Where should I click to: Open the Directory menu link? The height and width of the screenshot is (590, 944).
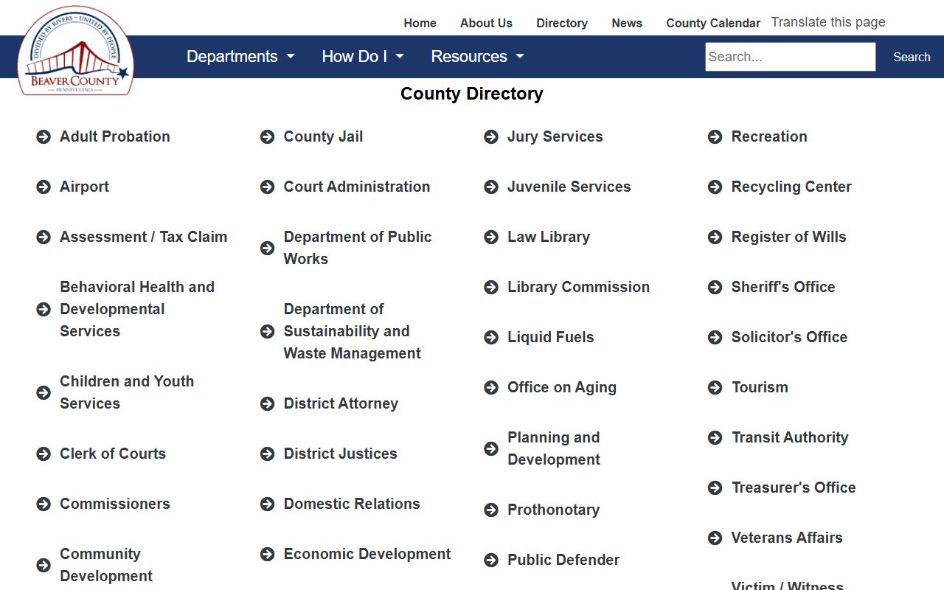coord(562,23)
